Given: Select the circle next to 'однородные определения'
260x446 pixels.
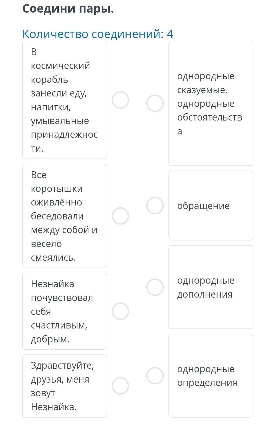Looking at the screenshot, I should click(x=155, y=375).
